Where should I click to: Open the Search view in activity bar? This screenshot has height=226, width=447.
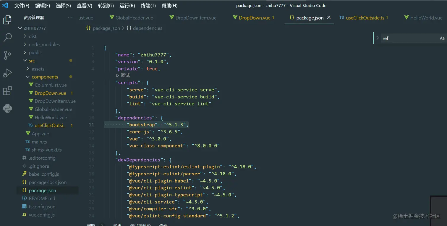[7, 37]
